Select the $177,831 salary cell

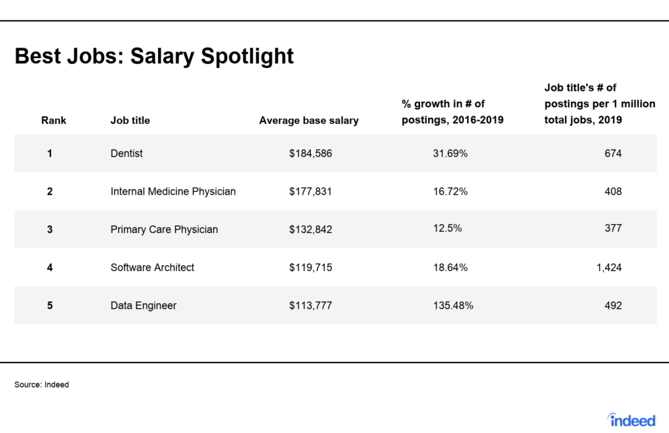coord(310,191)
